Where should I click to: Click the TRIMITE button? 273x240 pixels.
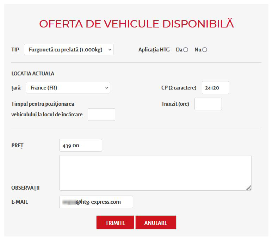pos(115,223)
